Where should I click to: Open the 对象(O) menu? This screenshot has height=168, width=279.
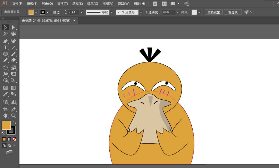coord(47,4)
